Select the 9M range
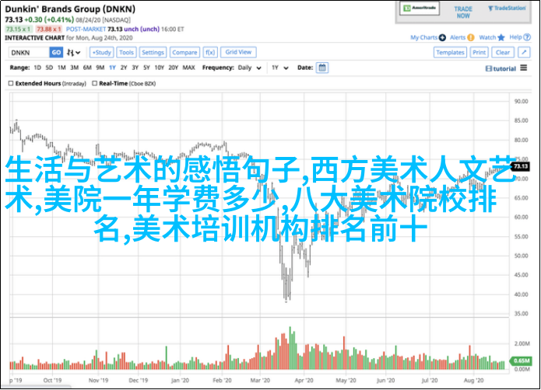Viewport: 541px width, 390px height. (x=100, y=68)
